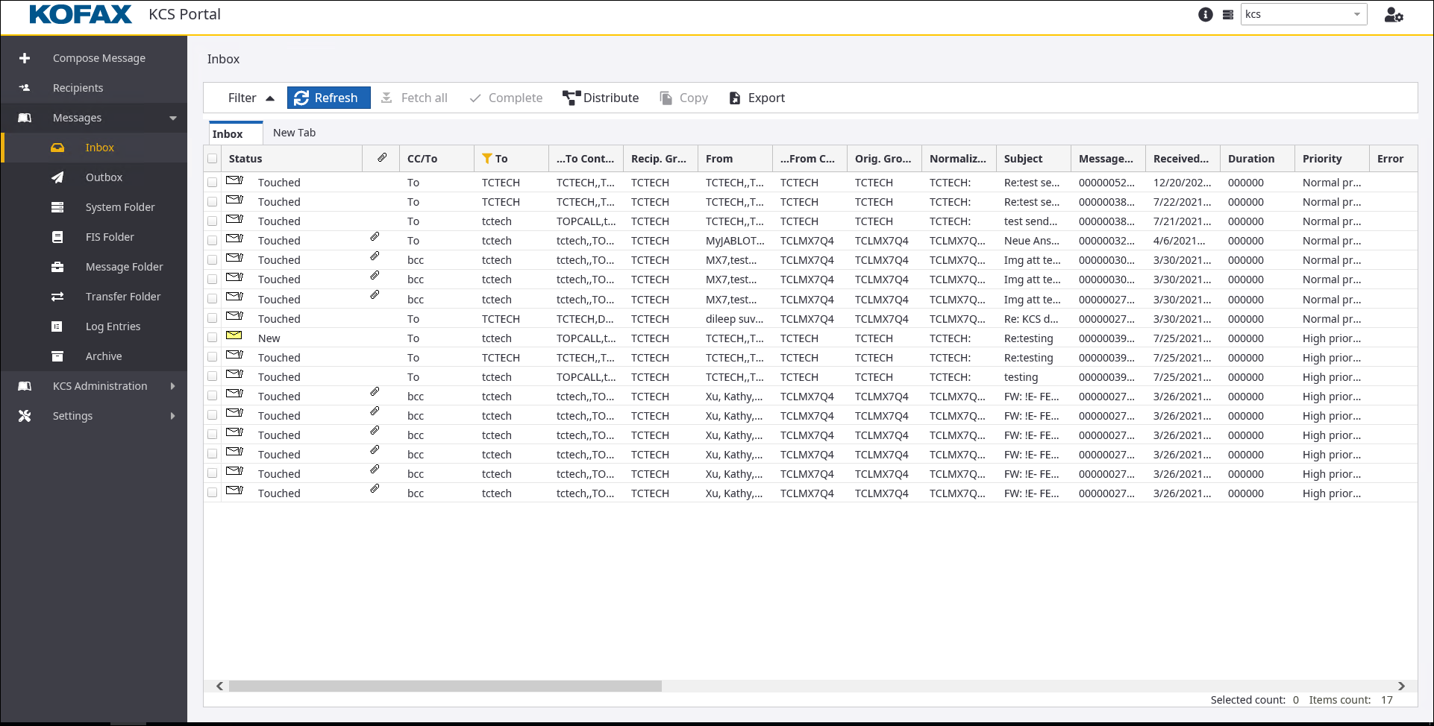Click the horizontal scrollbar thumb
Image resolution: width=1434 pixels, height=726 pixels.
click(445, 686)
